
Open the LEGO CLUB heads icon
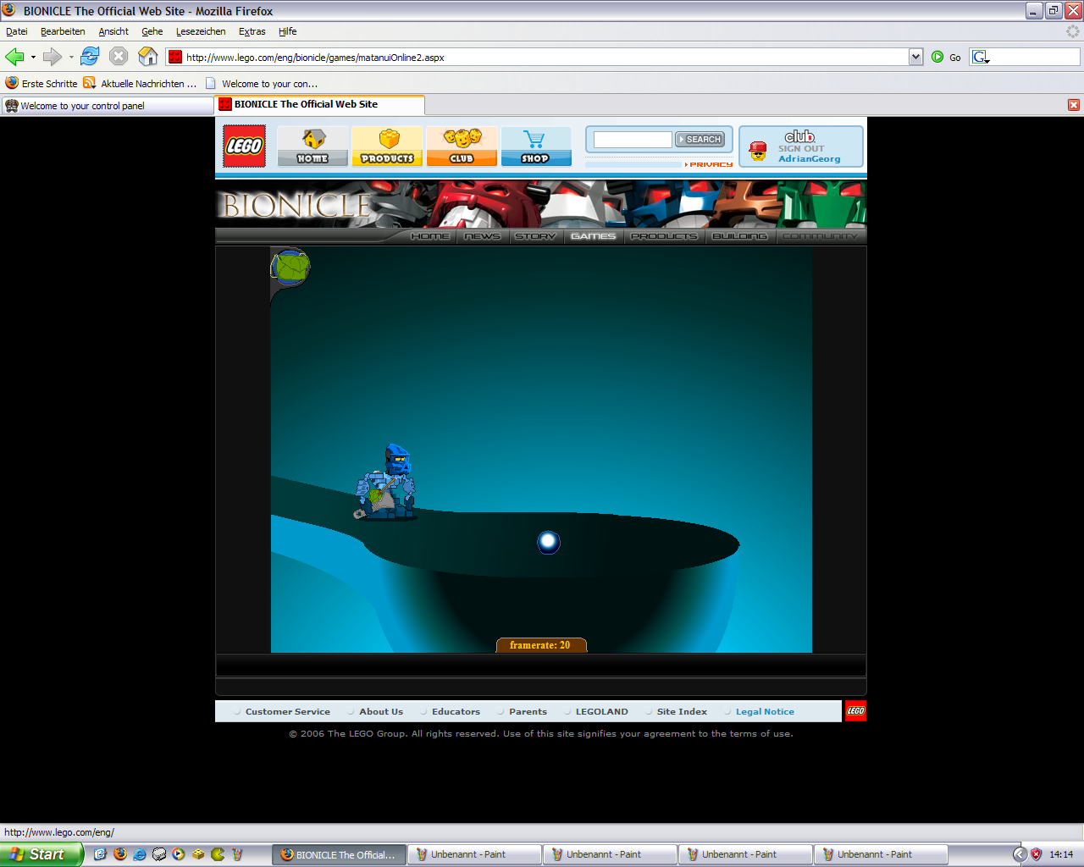462,146
